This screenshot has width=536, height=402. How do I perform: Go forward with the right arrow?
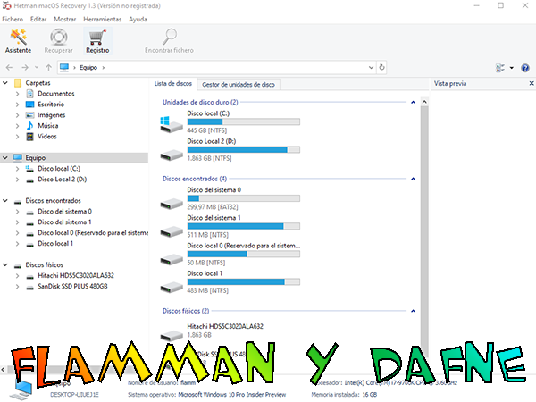25,67
